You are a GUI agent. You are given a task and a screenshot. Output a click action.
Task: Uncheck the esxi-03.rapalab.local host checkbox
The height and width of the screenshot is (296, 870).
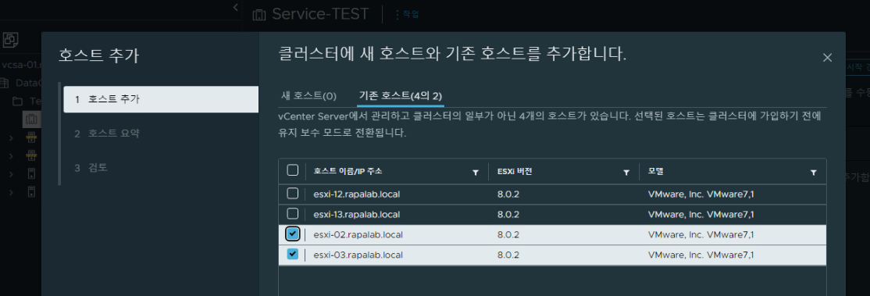292,255
